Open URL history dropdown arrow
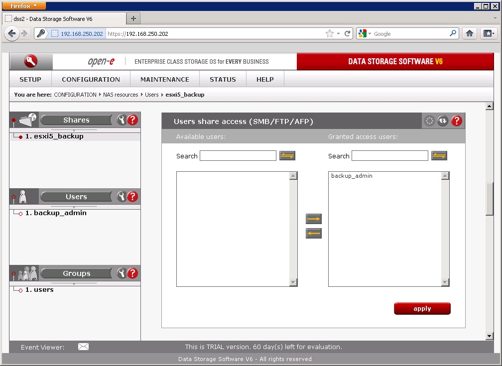The width and height of the screenshot is (502, 366). pos(339,34)
